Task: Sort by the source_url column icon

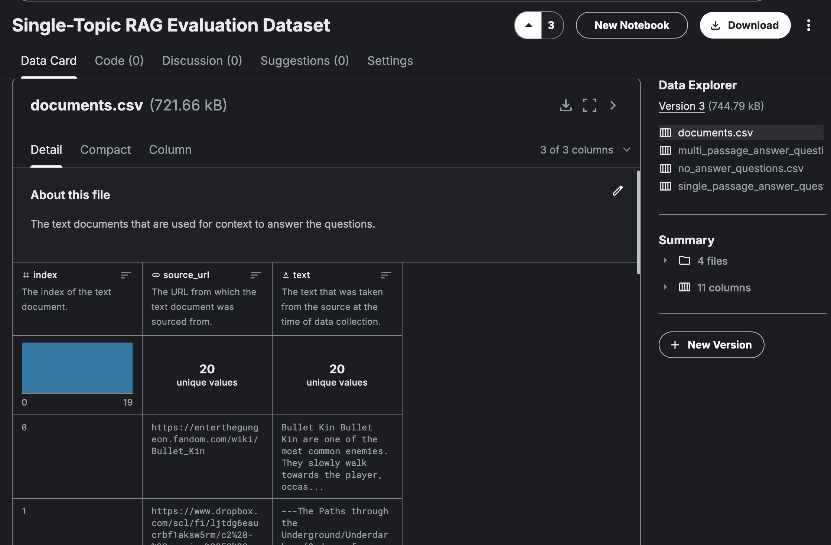Action: tap(256, 275)
